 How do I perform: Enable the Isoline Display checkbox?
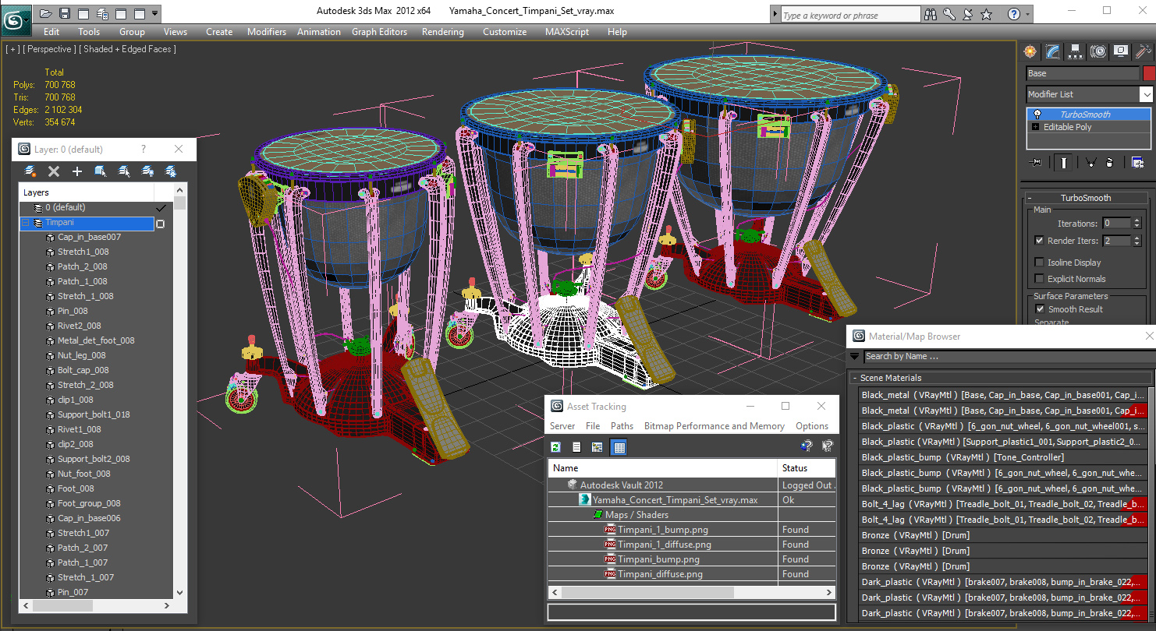point(1039,263)
